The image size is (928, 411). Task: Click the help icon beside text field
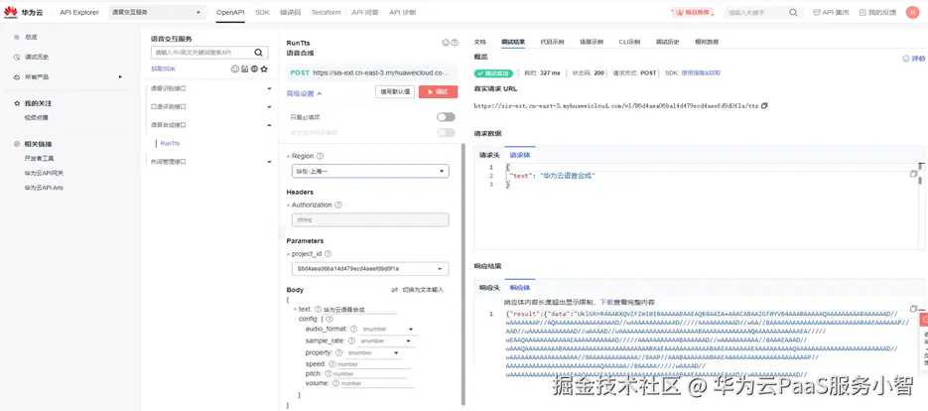click(x=318, y=309)
